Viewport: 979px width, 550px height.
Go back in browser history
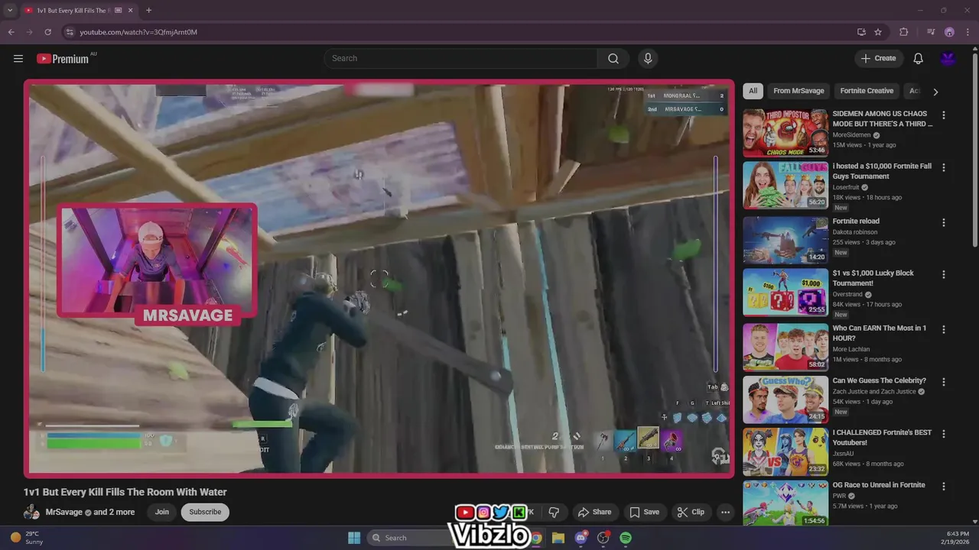(x=11, y=32)
